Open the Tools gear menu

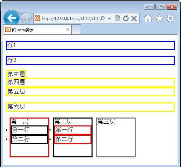click(171, 18)
